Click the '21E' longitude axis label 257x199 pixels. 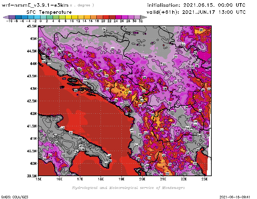tap(163, 179)
